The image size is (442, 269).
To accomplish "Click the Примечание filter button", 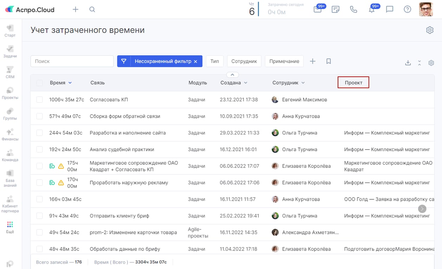I will click(x=284, y=61).
